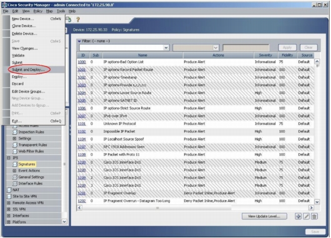Click the filter value input field
The height and width of the screenshot is (238, 331).
(246, 47)
